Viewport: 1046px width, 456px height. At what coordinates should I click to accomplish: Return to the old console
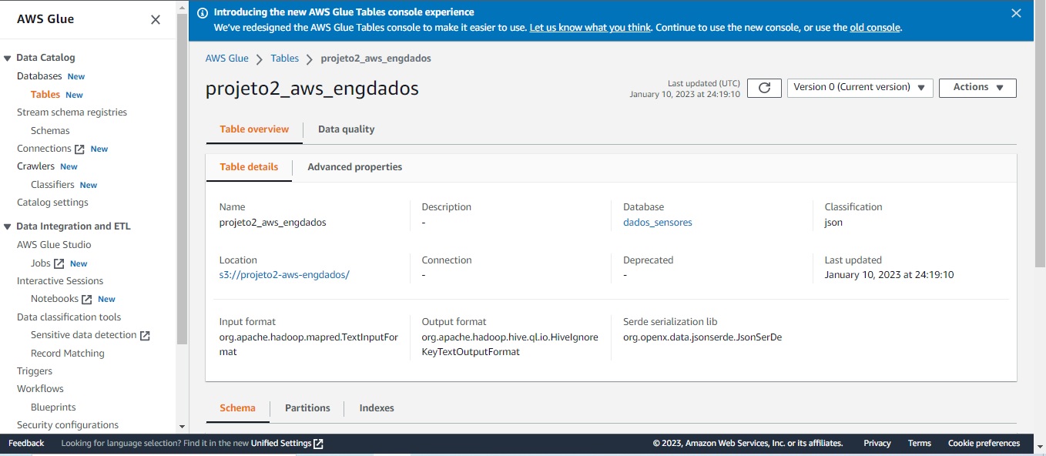[874, 27]
